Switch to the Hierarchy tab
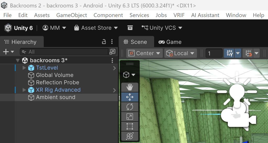This screenshot has height=143, width=268. point(22,42)
